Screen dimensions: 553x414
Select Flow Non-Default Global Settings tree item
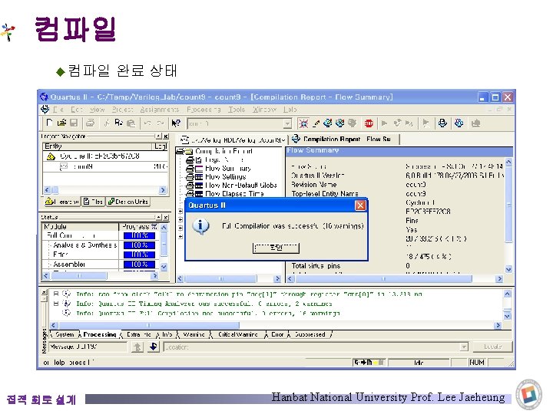pyautogui.click(x=241, y=186)
